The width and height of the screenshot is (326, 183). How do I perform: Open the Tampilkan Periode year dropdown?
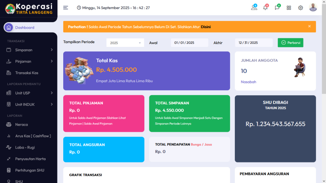[125, 43]
